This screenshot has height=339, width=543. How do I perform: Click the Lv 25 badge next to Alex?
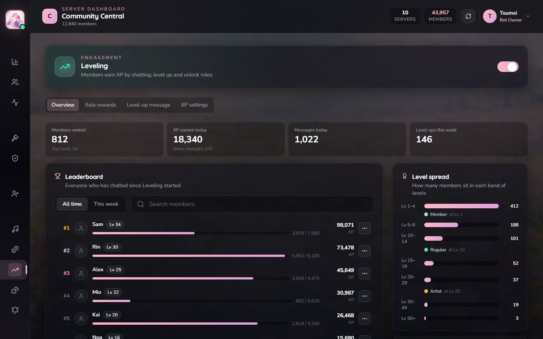[x=115, y=270]
